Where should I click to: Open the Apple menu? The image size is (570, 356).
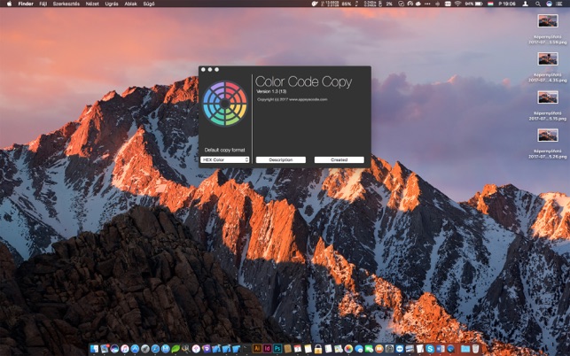coord(9,4)
